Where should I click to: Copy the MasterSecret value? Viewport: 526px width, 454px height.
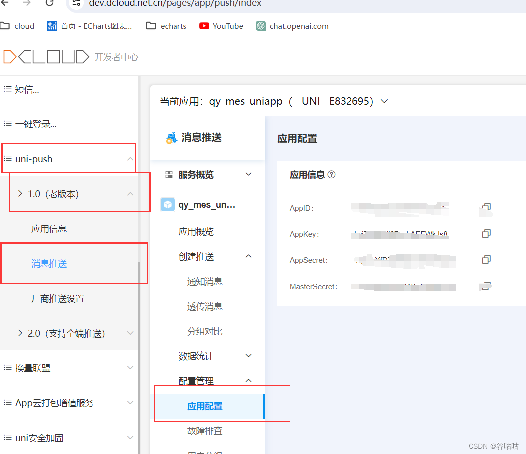(486, 286)
